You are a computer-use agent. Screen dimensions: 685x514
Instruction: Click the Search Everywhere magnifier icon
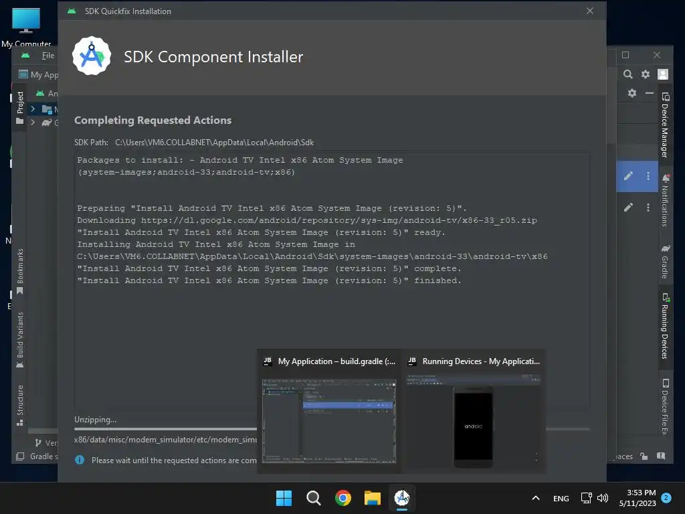627,74
